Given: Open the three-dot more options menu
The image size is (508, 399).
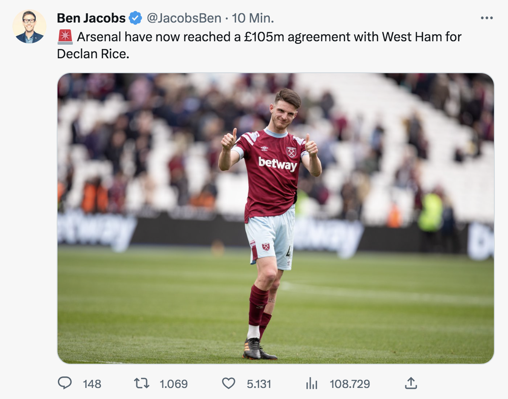Looking at the screenshot, I should click(486, 18).
